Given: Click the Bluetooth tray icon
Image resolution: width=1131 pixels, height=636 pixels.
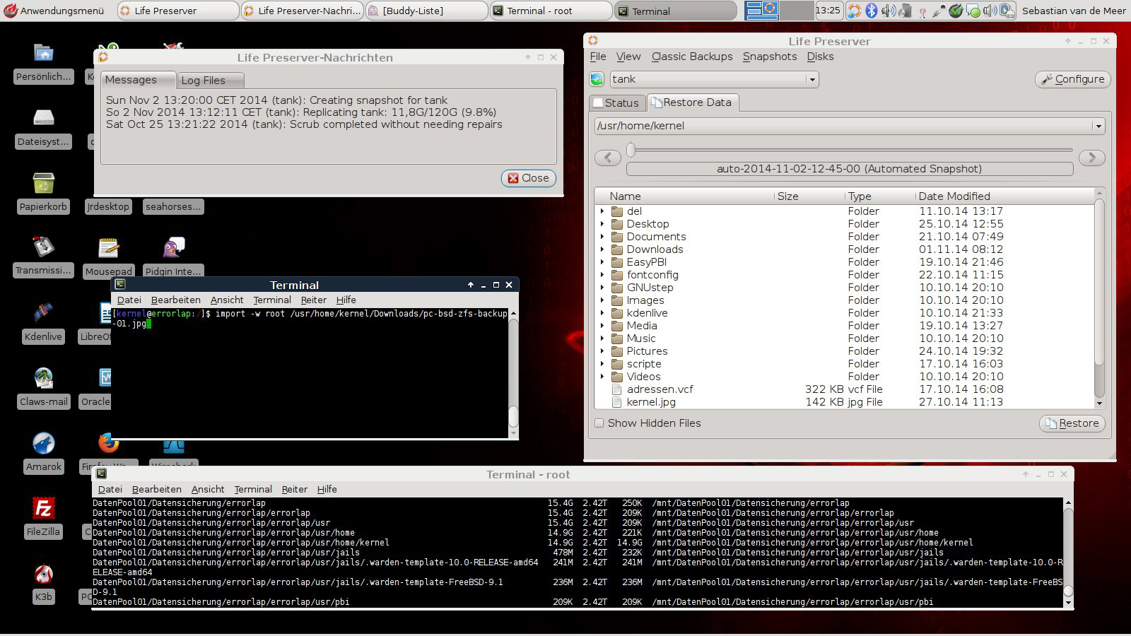Looking at the screenshot, I should (872, 11).
